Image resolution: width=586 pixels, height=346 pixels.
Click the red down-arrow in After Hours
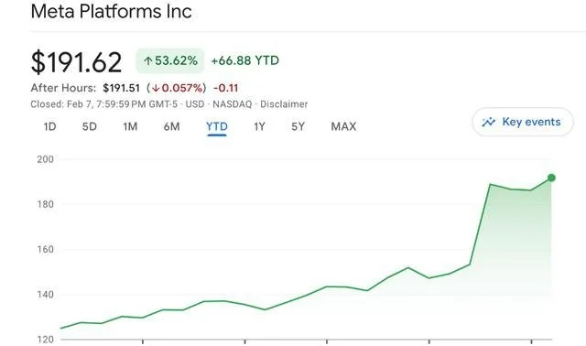click(x=156, y=88)
